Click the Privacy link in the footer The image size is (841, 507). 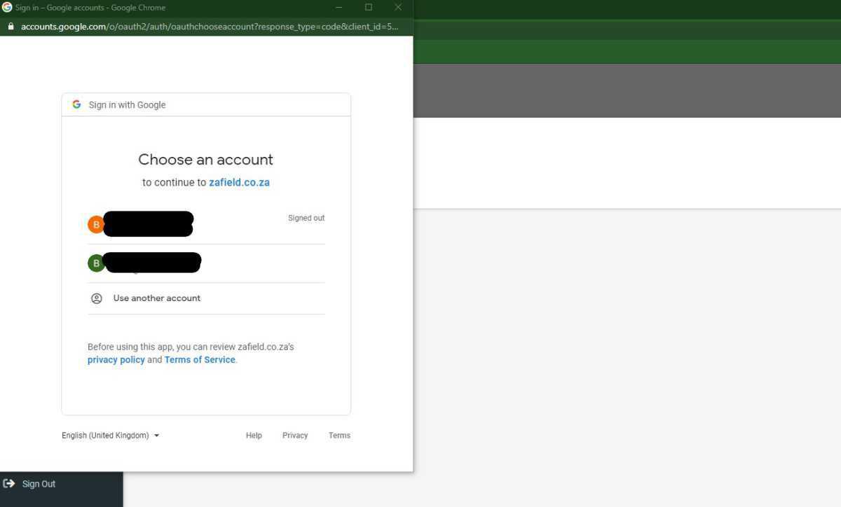pyautogui.click(x=295, y=436)
